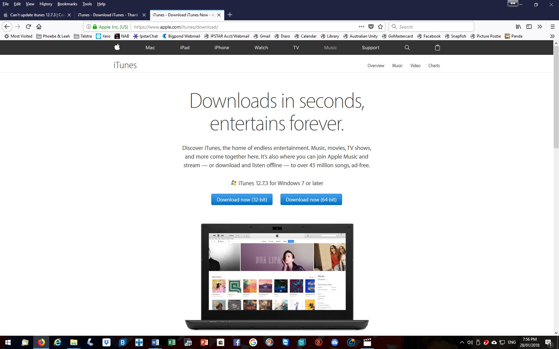Open the Help menu

click(101, 4)
